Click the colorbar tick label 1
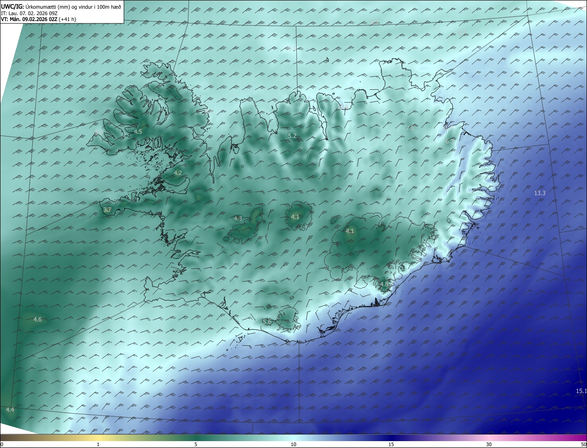 98,444
